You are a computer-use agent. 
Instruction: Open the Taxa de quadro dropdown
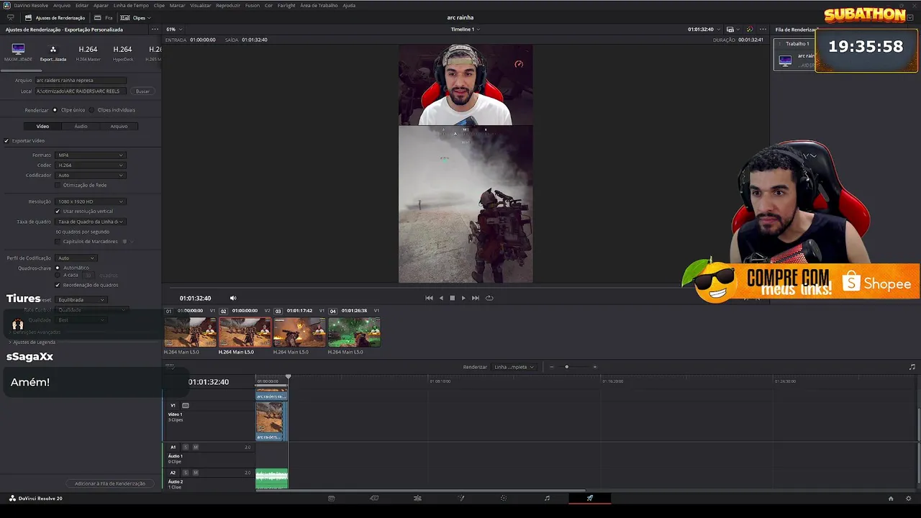tap(91, 222)
